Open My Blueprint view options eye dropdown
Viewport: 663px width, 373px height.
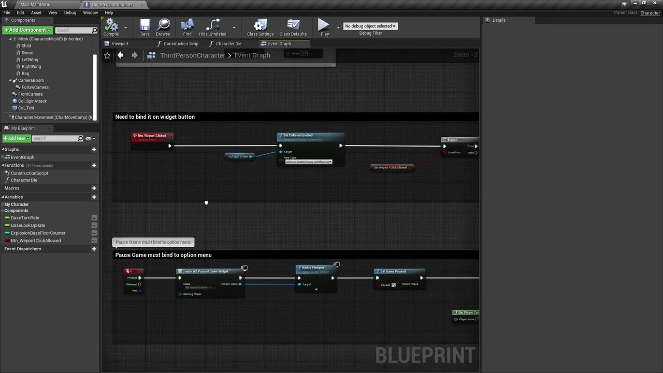coord(90,138)
